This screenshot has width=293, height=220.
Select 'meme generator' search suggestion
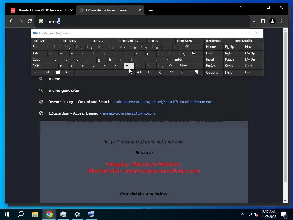tap(142, 90)
